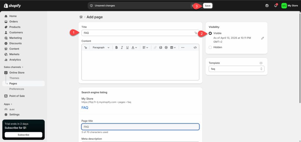Open the Paragraph style dropdown
This screenshot has width=301, height=142.
[101, 48]
